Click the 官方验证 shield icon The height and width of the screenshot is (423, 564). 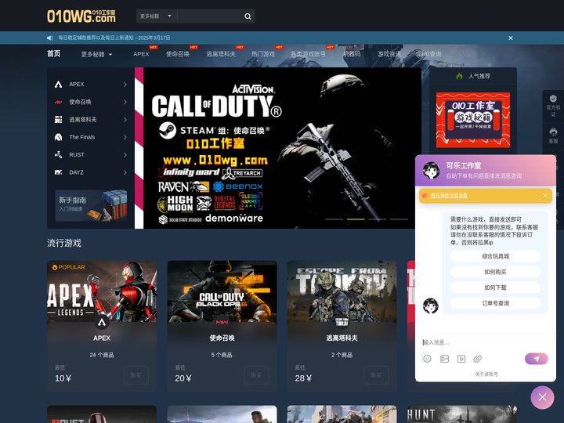click(553, 98)
